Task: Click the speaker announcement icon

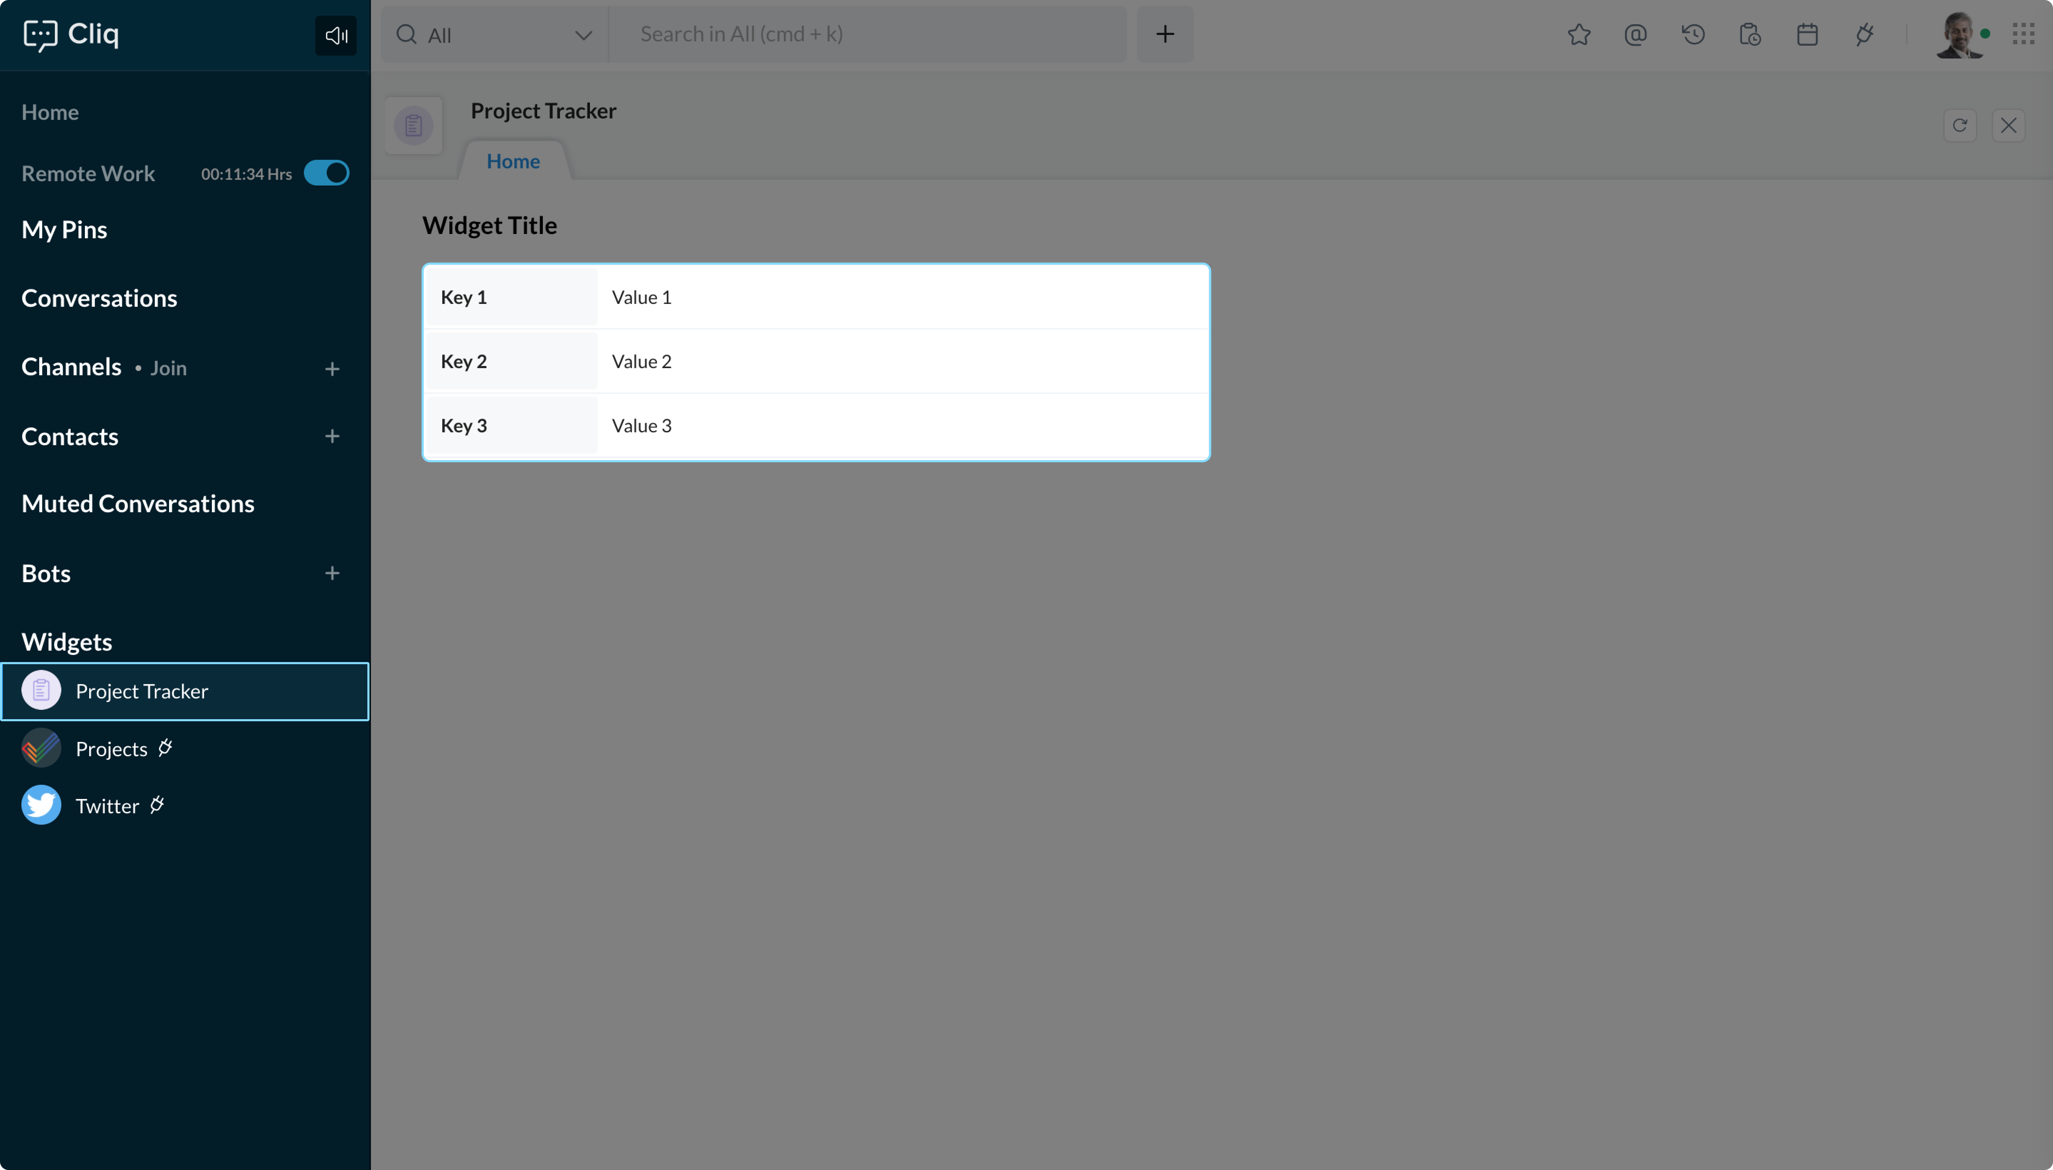Action: point(336,35)
